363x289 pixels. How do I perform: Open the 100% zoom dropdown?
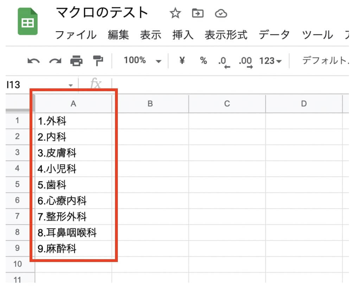click(x=142, y=60)
